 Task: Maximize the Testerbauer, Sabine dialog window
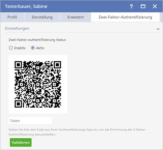143,7
